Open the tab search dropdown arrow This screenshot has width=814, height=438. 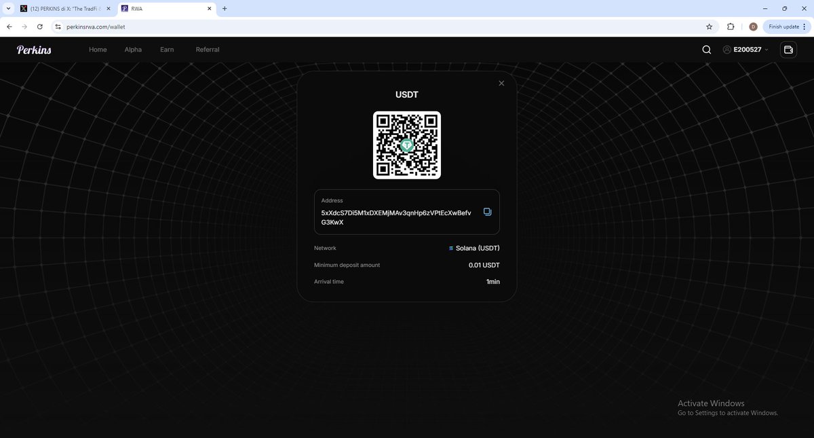pyautogui.click(x=7, y=8)
